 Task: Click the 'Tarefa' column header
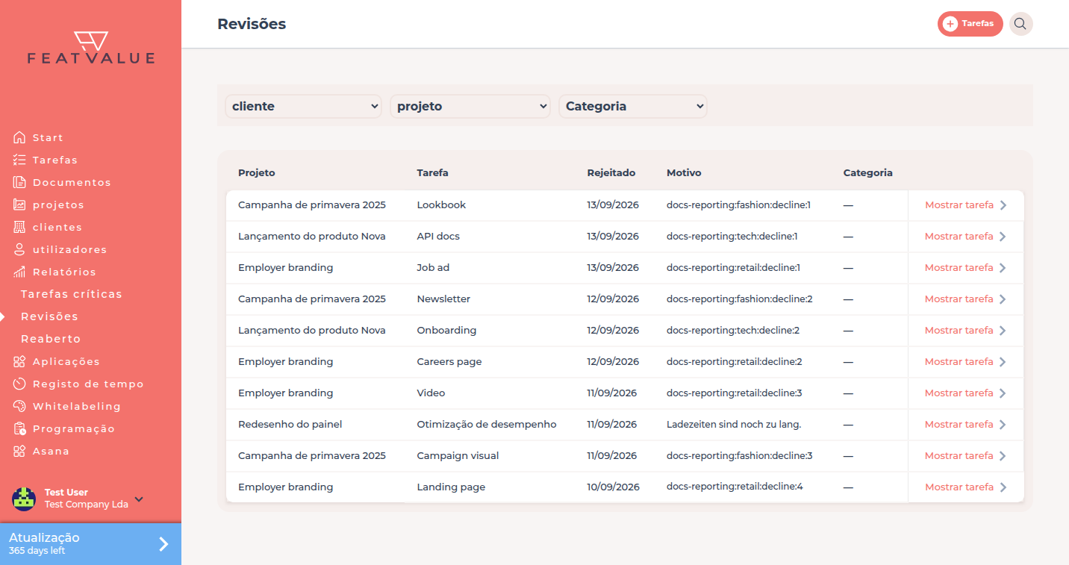pos(433,172)
